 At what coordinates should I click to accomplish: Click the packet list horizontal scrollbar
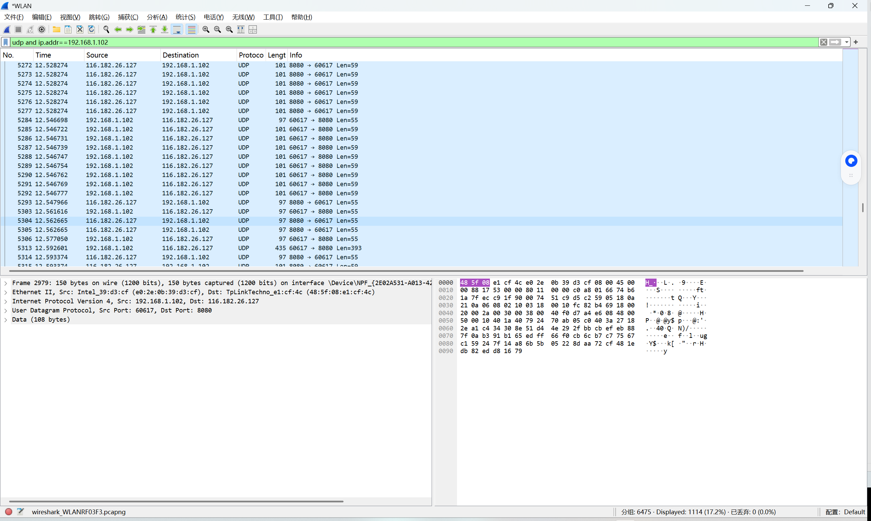coord(406,271)
